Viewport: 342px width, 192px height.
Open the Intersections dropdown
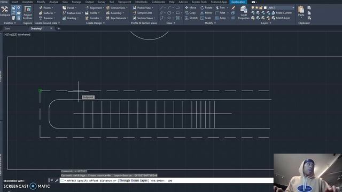117,7
